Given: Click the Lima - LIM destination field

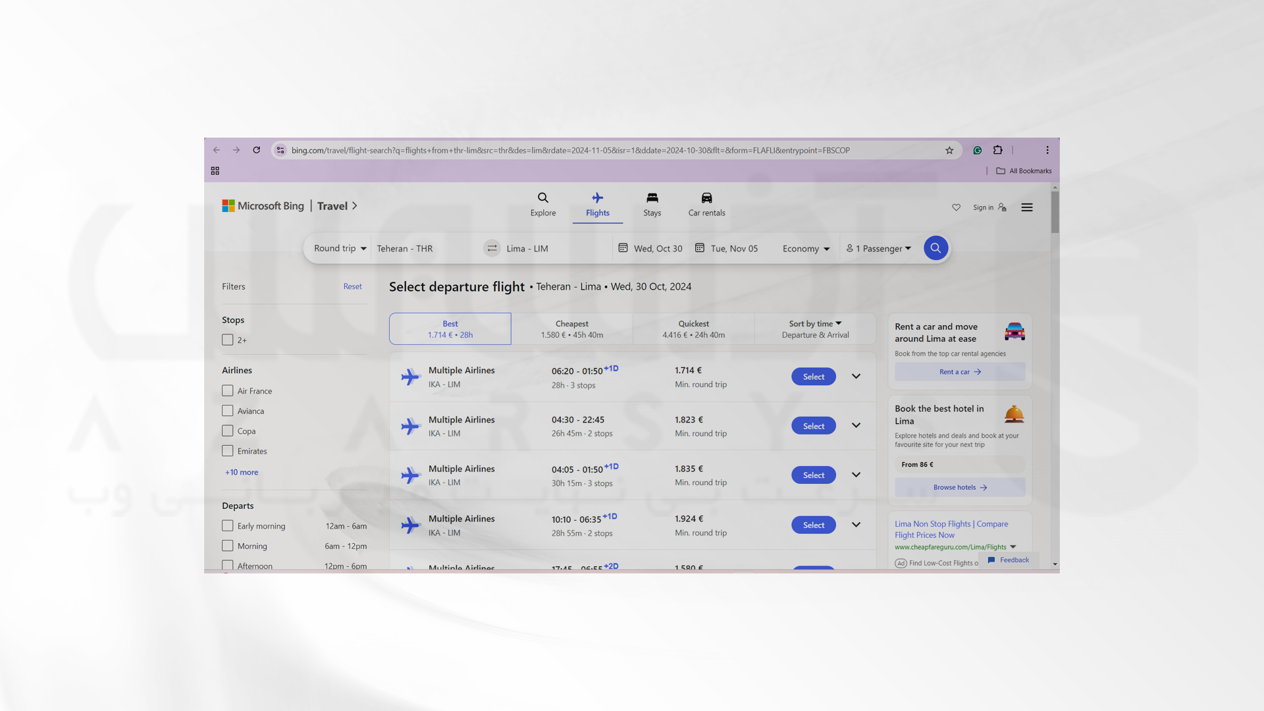Looking at the screenshot, I should click(557, 249).
